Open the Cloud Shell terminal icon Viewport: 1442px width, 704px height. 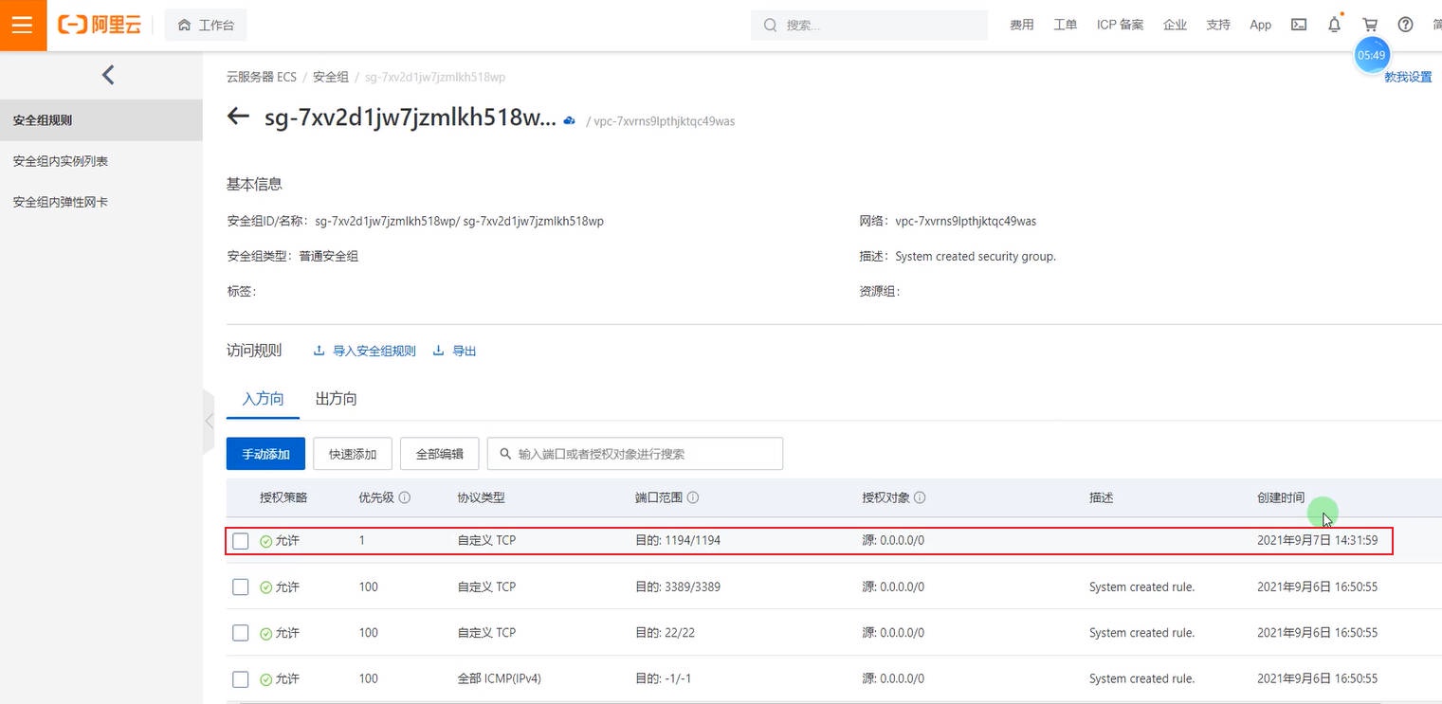1299,25
